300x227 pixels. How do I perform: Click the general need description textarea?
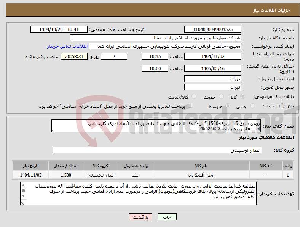point(156,126)
